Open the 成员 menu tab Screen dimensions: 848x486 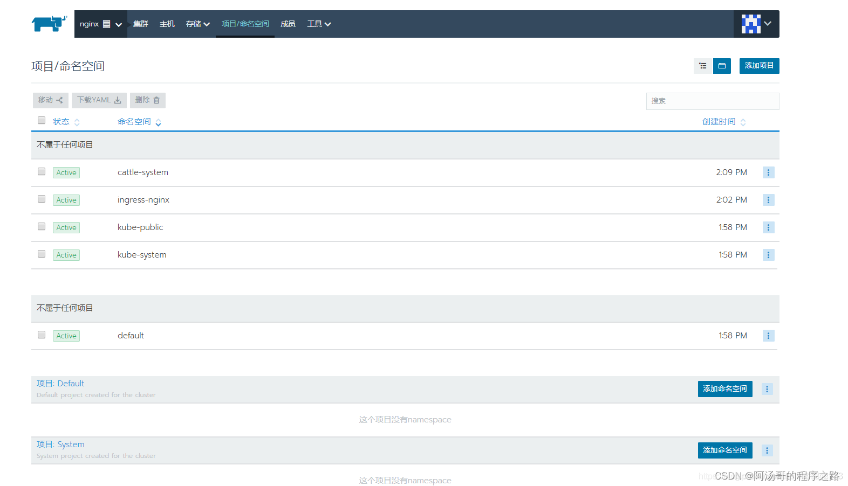(x=288, y=24)
